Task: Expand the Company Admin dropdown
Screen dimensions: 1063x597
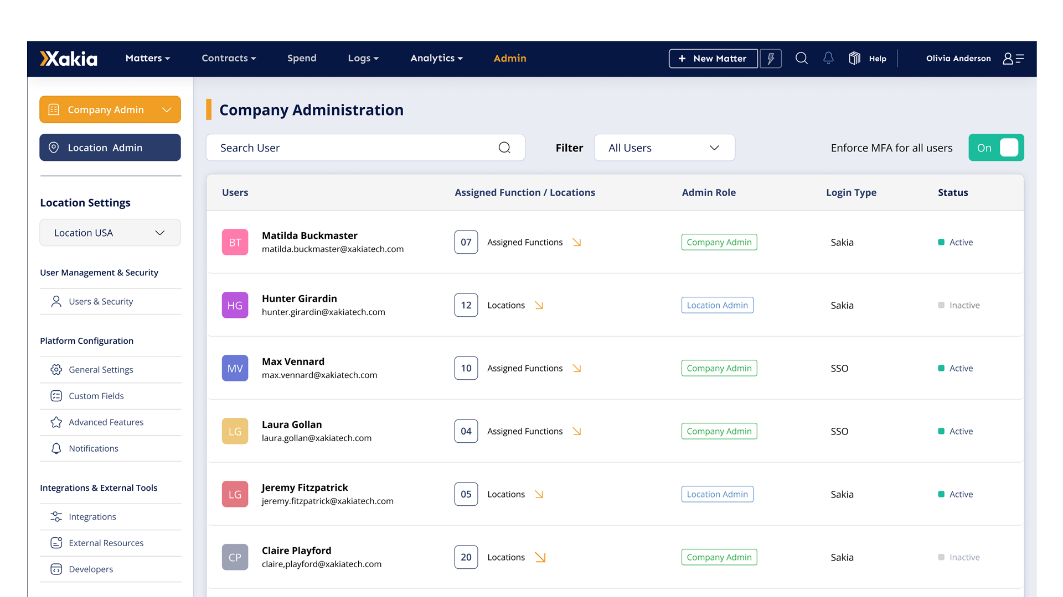Action: coord(110,109)
